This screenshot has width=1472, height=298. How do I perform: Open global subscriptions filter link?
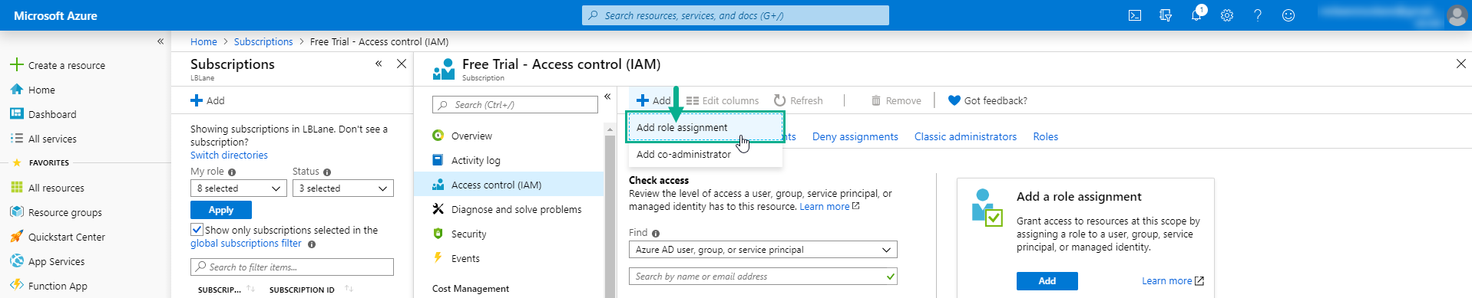pos(246,244)
